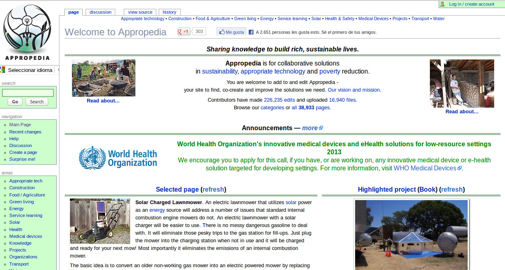
Task: Switch to the discussion tab
Action: [100, 12]
